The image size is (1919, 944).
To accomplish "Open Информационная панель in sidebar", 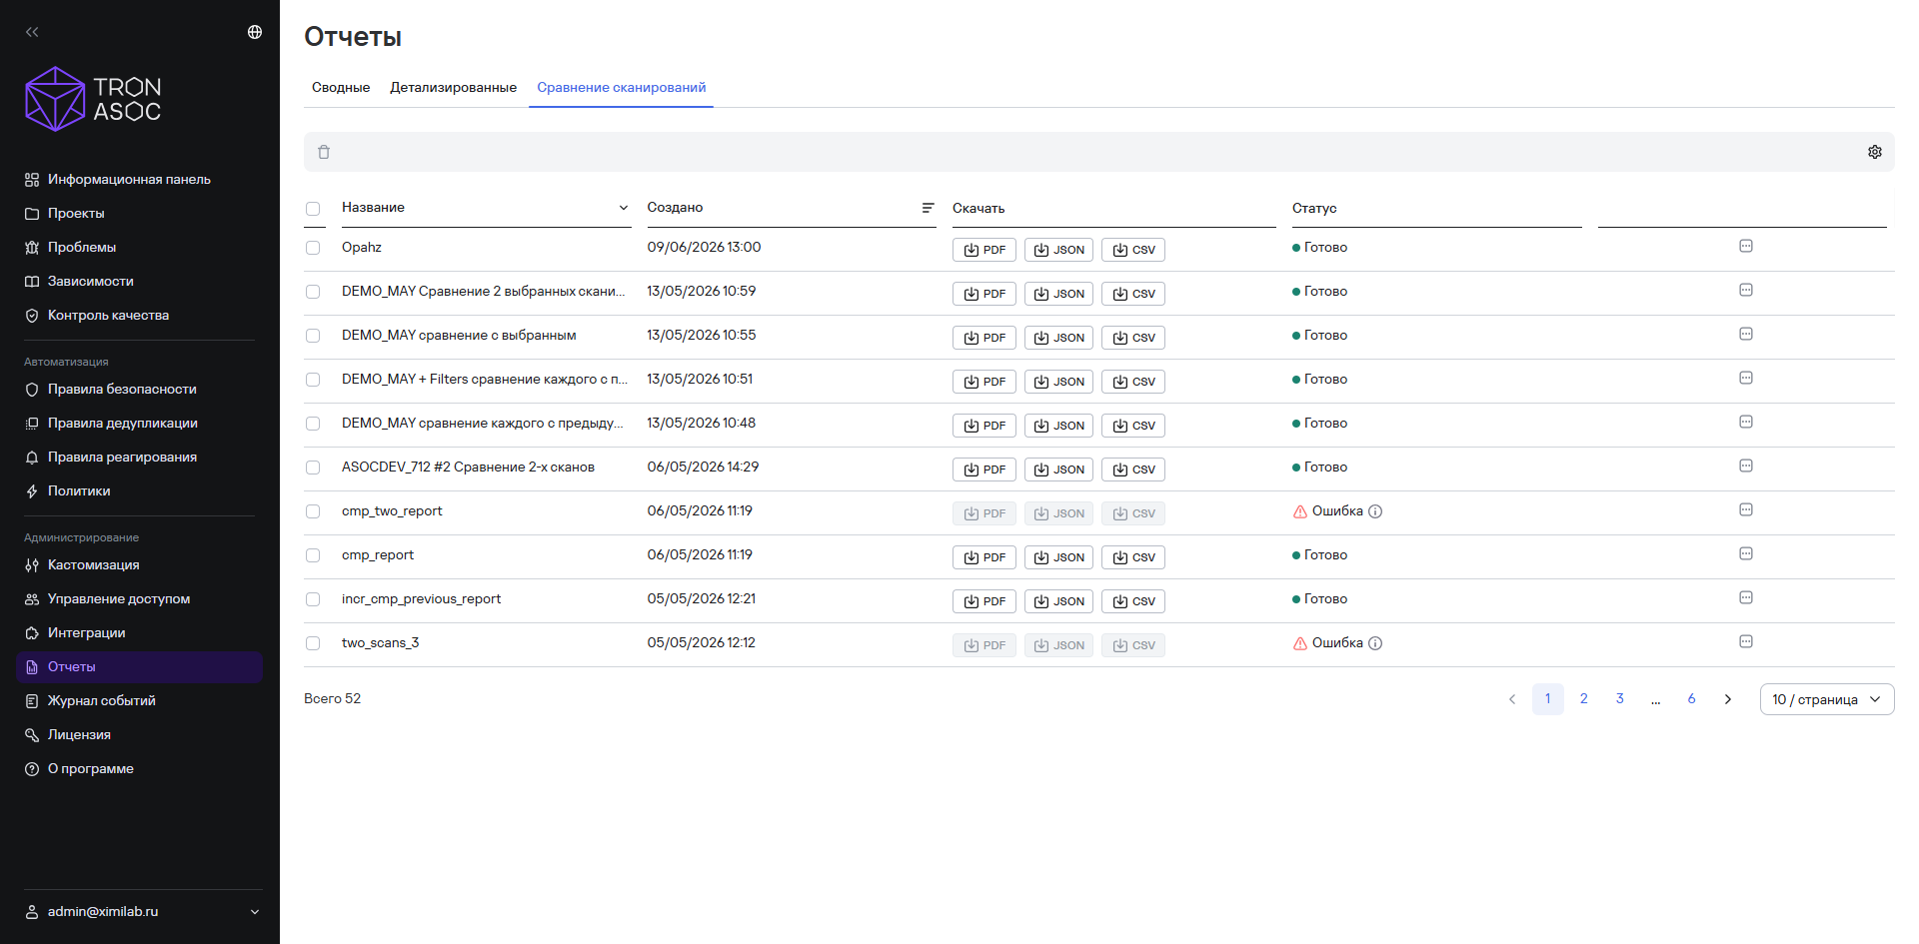I will coord(139,180).
